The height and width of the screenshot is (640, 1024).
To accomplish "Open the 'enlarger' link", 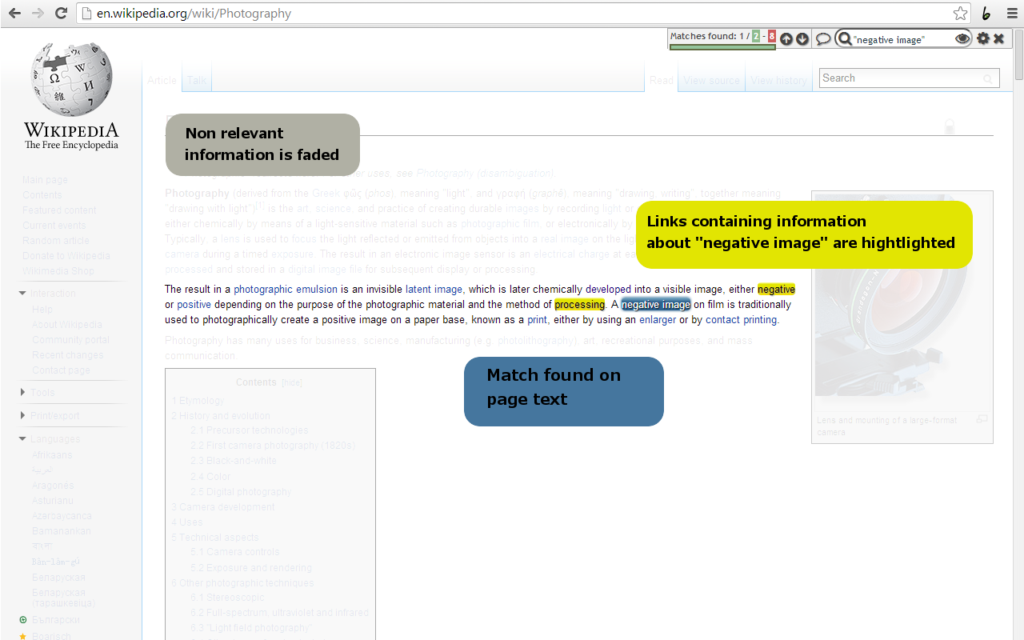I will click(x=658, y=320).
